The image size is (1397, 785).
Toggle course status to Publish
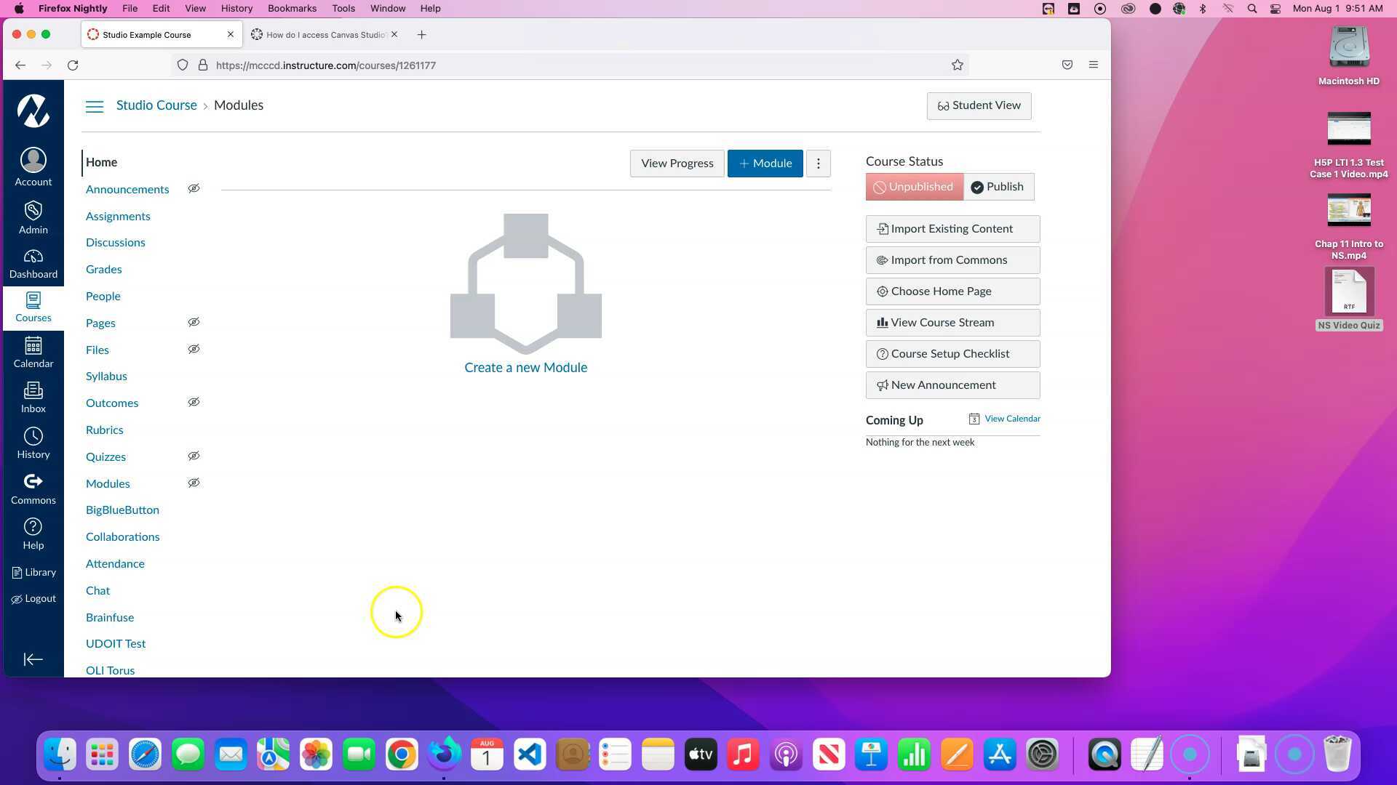point(998,187)
